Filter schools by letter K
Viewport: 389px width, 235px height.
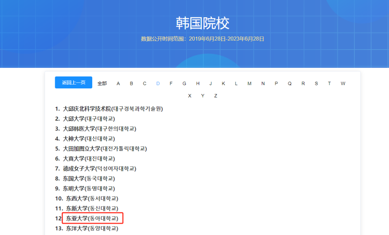click(223, 84)
